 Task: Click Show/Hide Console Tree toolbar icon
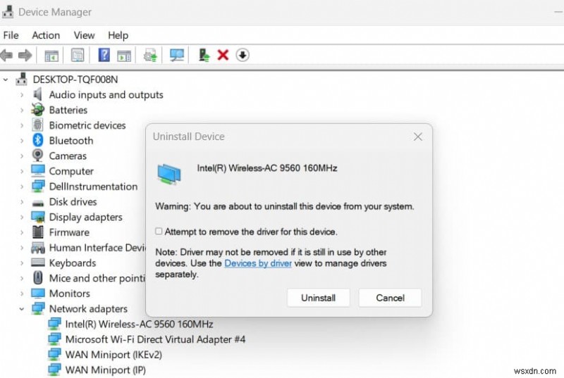pyautogui.click(x=51, y=56)
